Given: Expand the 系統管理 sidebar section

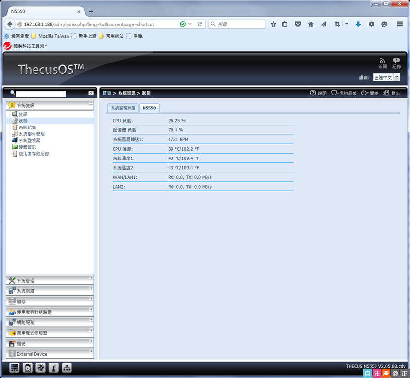Looking at the screenshot, I should [50, 280].
